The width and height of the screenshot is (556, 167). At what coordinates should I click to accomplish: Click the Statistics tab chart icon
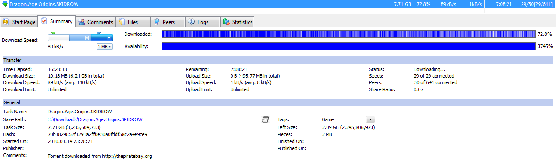point(226,22)
